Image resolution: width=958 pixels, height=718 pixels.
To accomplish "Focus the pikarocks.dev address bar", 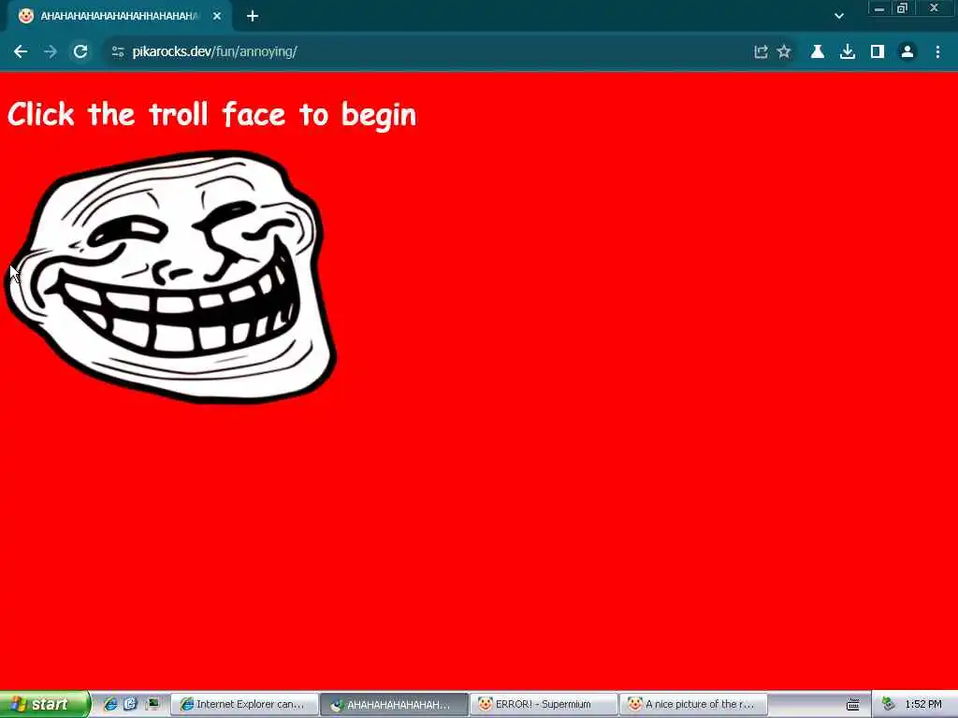I will tap(428, 52).
